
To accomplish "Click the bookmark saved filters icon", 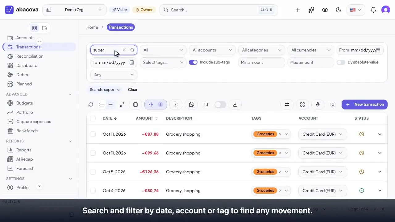I will [206, 105].
